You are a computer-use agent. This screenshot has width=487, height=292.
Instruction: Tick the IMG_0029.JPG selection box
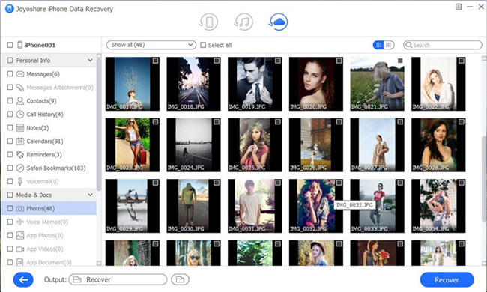coord(155,183)
